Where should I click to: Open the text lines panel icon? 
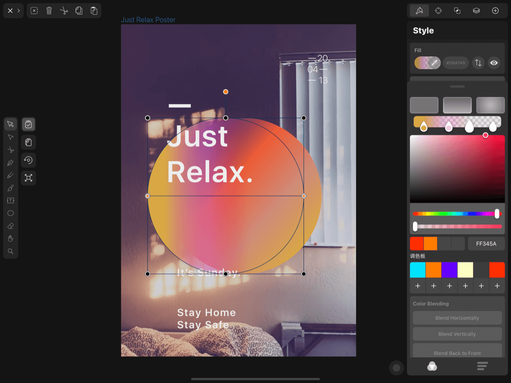(482, 366)
